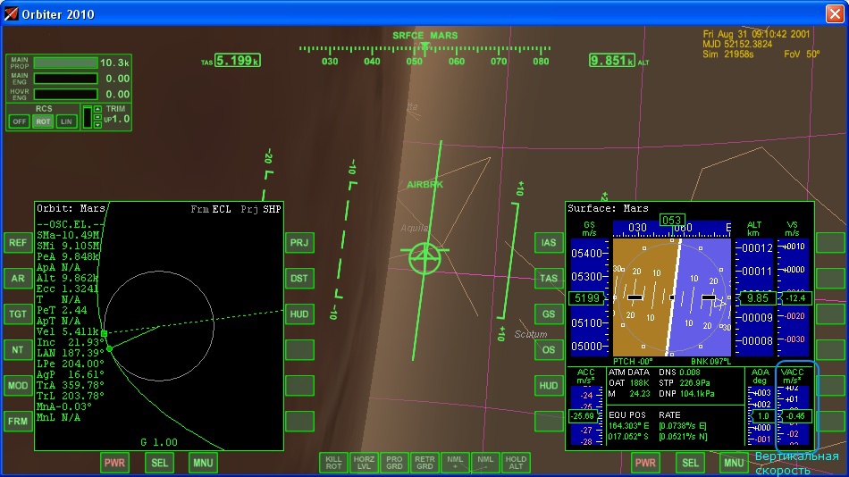Activate KILL ROT autopilot
Image resolution: width=849 pixels, height=477 pixels.
click(333, 463)
